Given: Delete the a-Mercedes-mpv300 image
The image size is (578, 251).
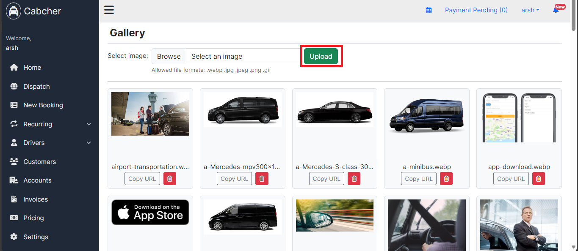Looking at the screenshot, I should click(x=262, y=179).
